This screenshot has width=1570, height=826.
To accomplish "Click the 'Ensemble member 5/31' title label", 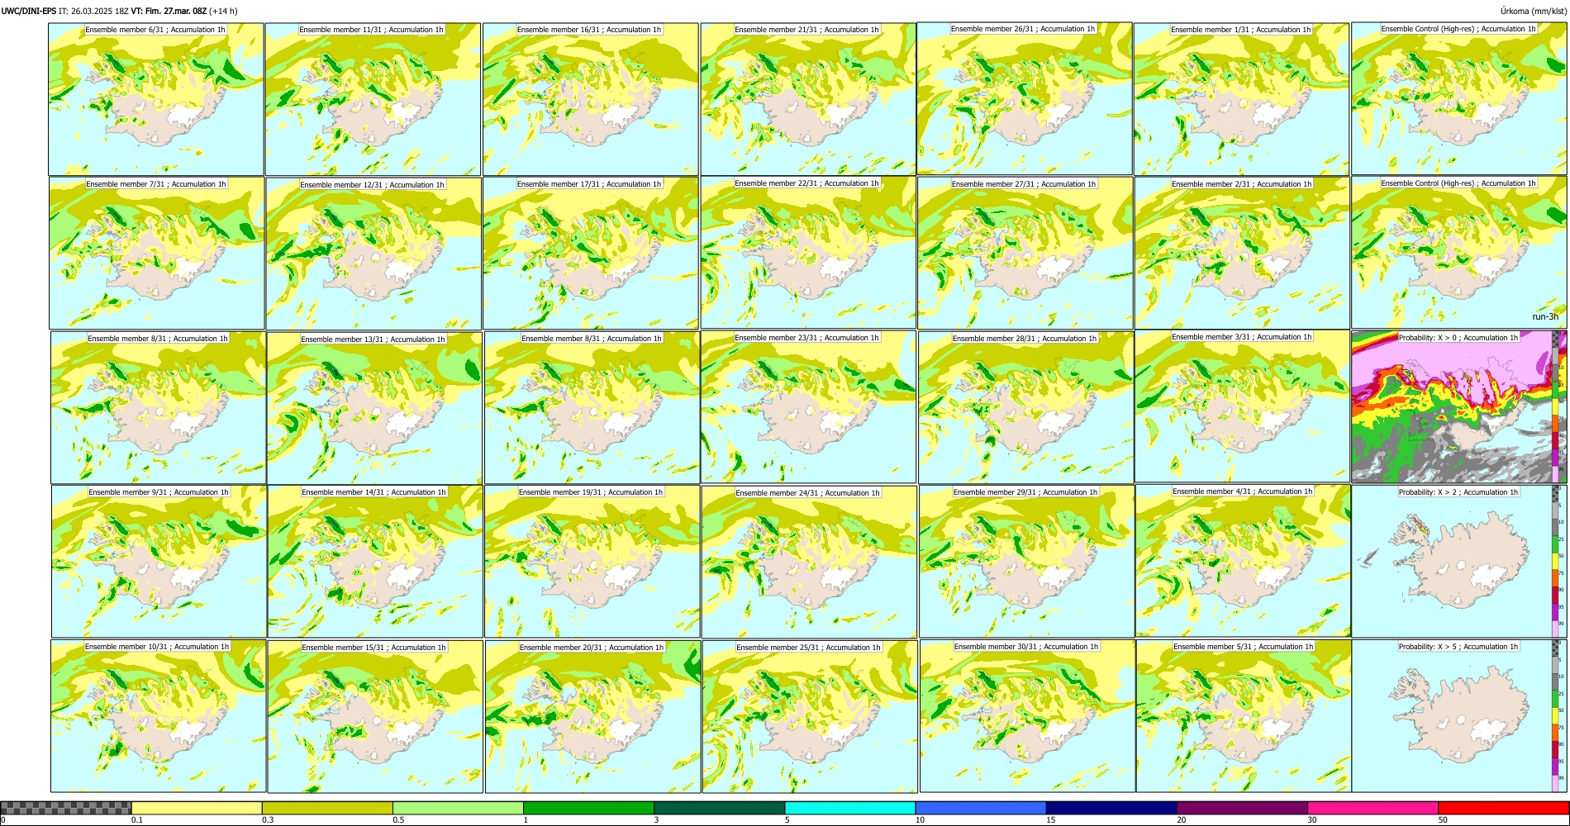I will click(1243, 647).
